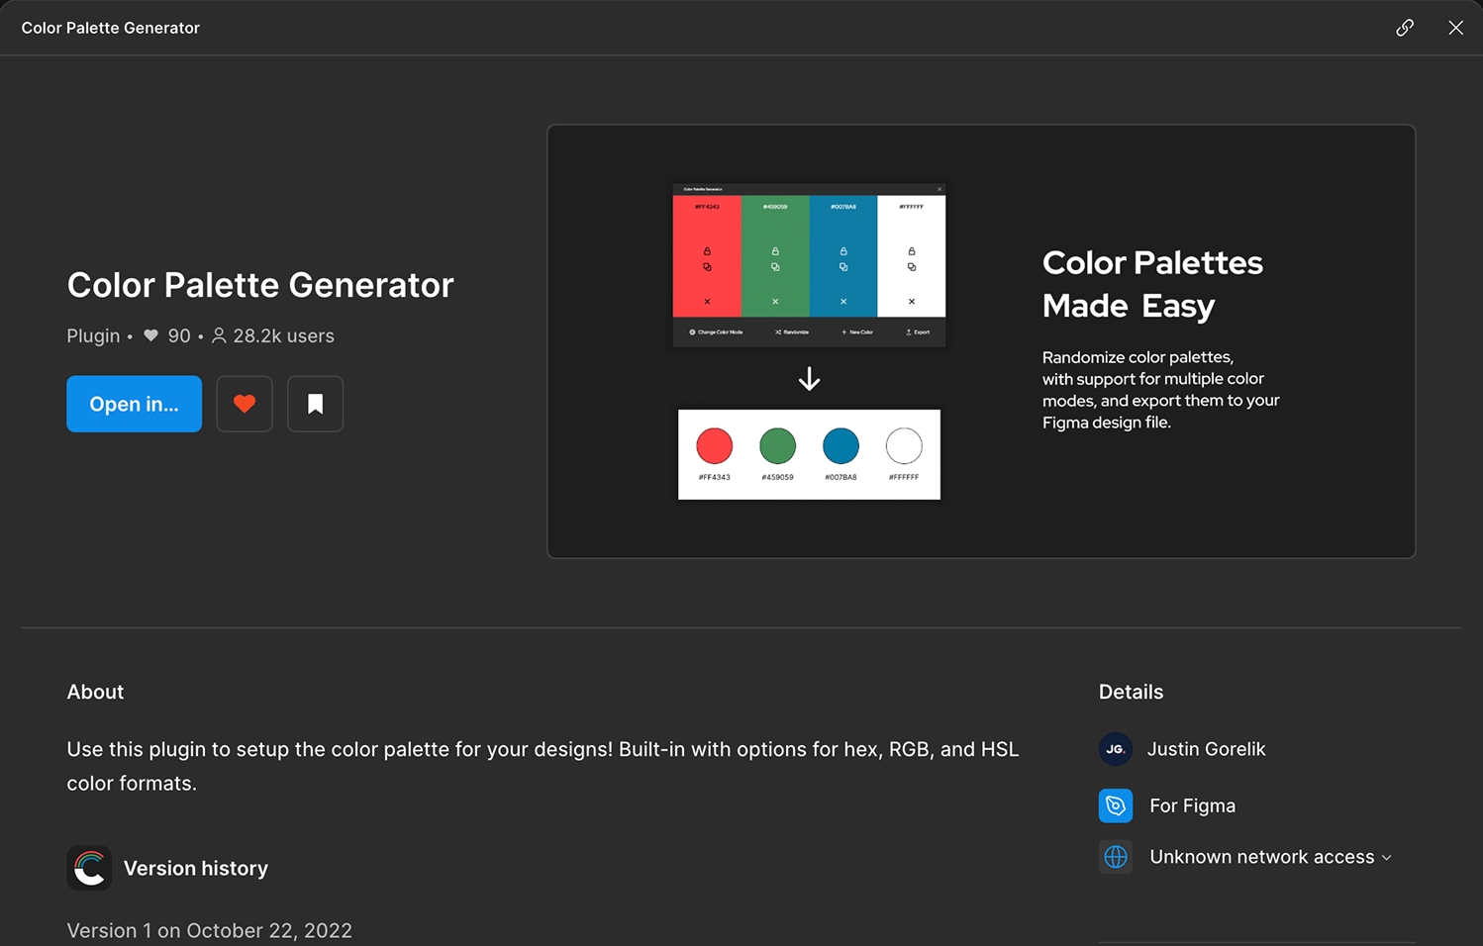1483x946 pixels.
Task: Click the Export icon in the preview footer
Action: point(909,331)
